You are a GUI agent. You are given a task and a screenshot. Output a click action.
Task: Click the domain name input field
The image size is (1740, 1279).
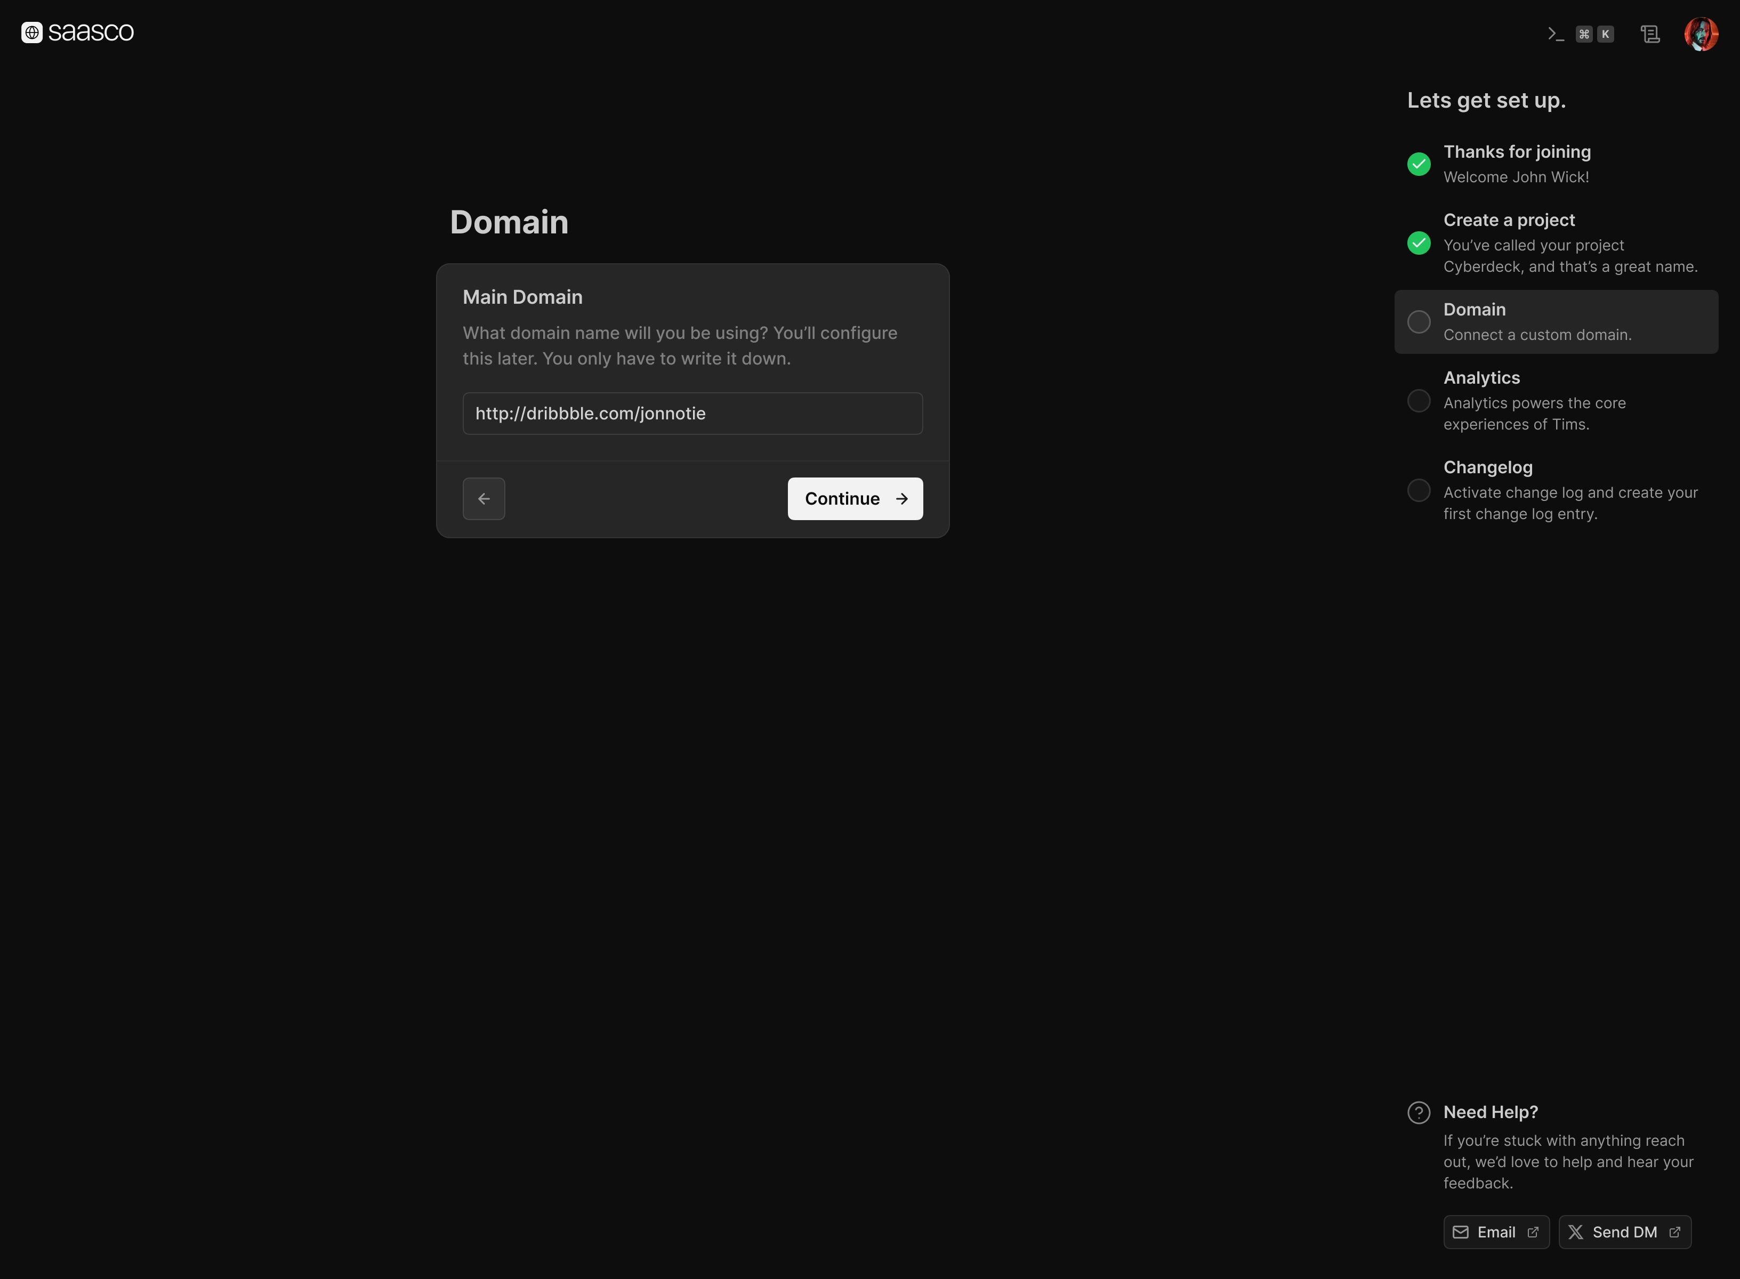click(692, 414)
